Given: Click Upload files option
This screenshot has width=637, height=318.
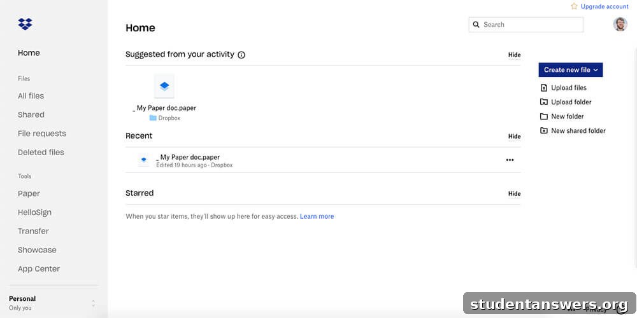Looking at the screenshot, I should tap(569, 88).
